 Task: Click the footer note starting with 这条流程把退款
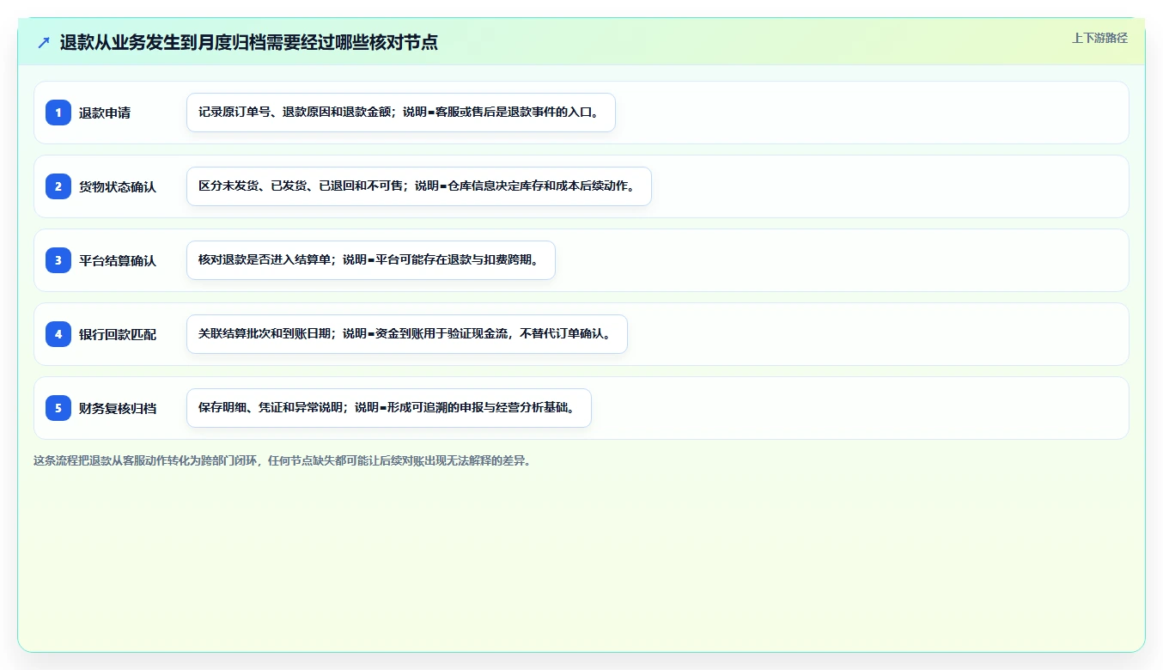pyautogui.click(x=283, y=460)
